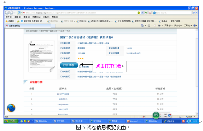Click the blue round floating browser icon
The height and width of the screenshot is (131, 203).
click(11, 108)
